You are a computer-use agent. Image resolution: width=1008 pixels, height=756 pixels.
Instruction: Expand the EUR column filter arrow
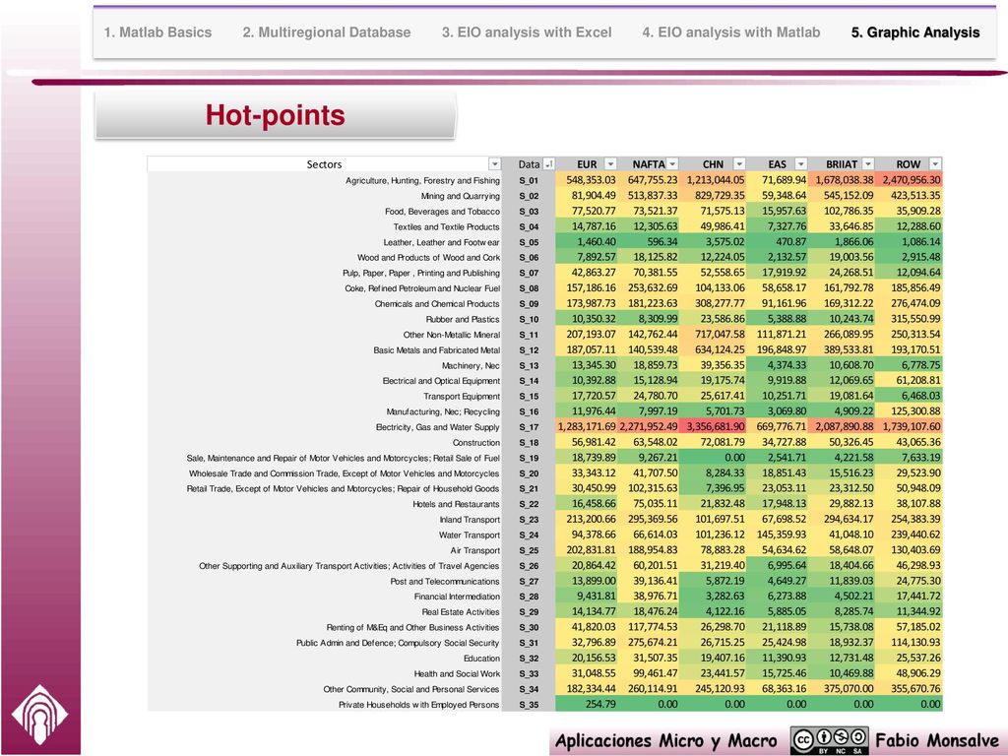point(610,164)
